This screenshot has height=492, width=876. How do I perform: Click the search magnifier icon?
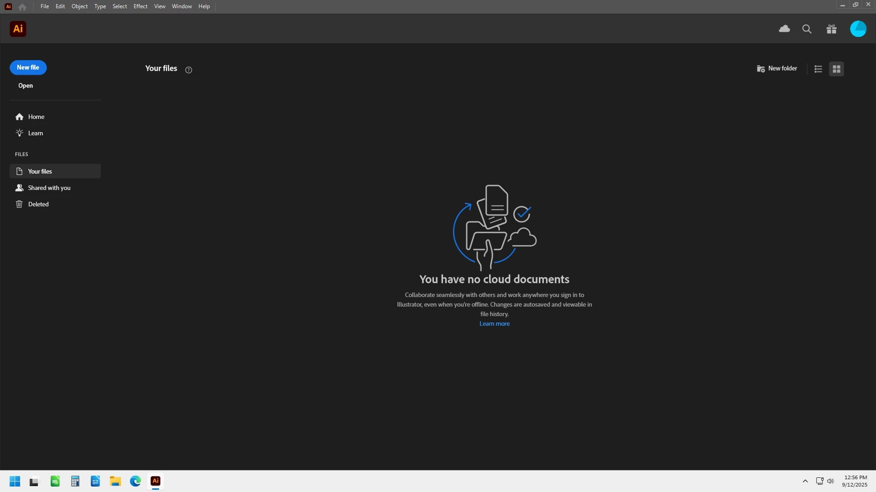[x=807, y=29]
